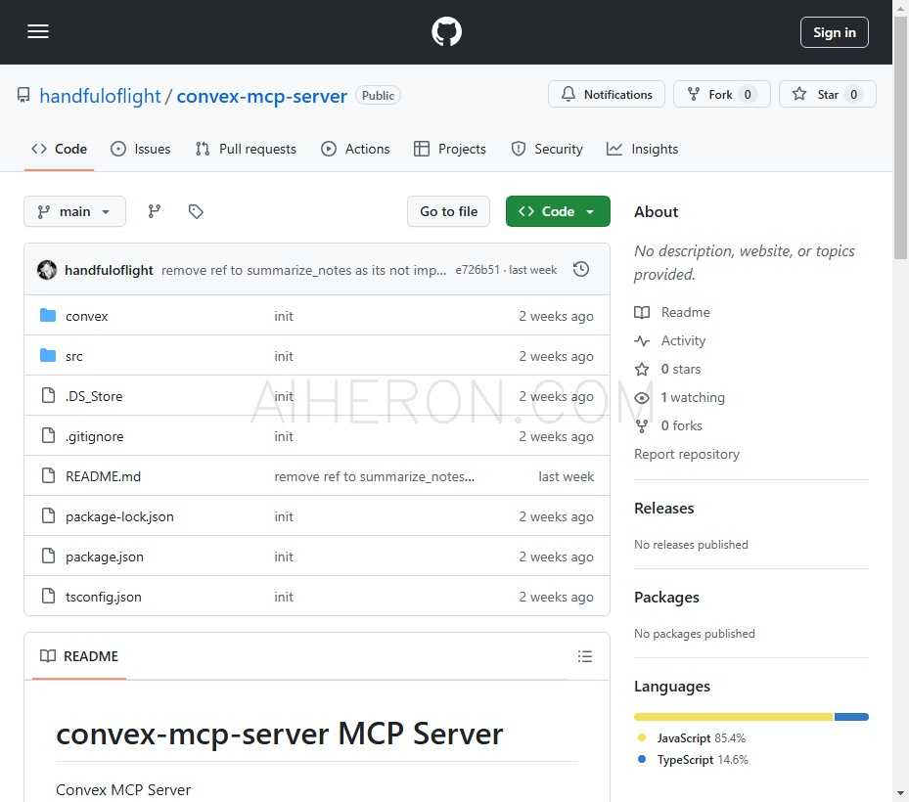Image resolution: width=909 pixels, height=802 pixels.
Task: Click the package.json file icon
Action: pos(48,556)
